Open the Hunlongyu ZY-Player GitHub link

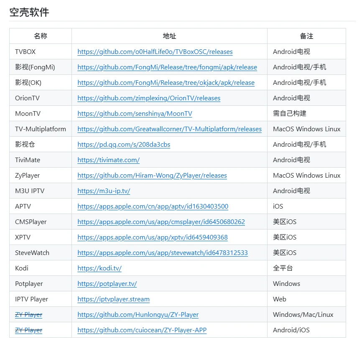(x=138, y=315)
